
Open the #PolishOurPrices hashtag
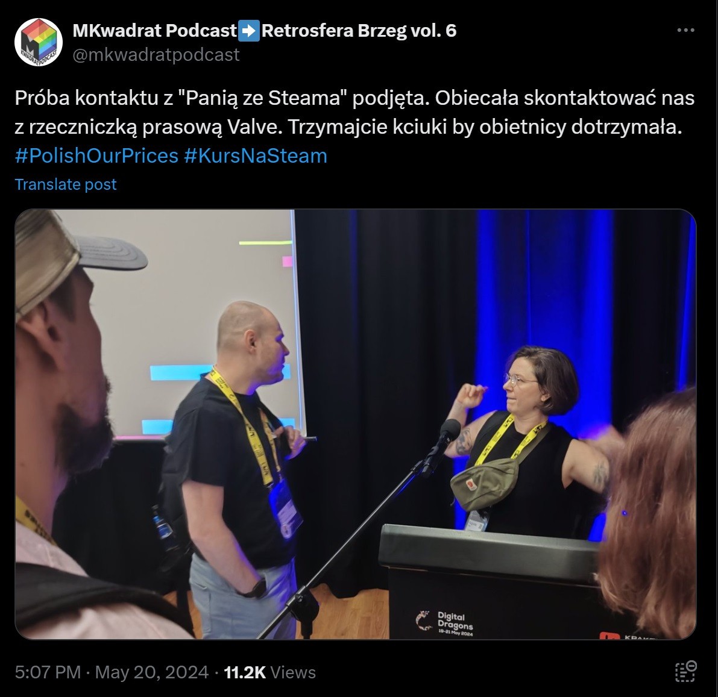click(96, 155)
